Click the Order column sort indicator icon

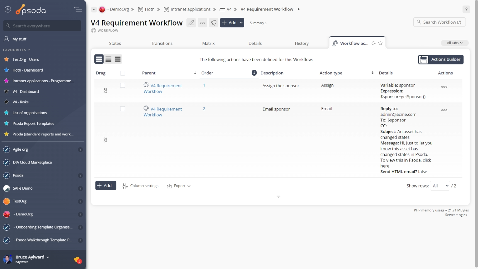[x=254, y=73]
